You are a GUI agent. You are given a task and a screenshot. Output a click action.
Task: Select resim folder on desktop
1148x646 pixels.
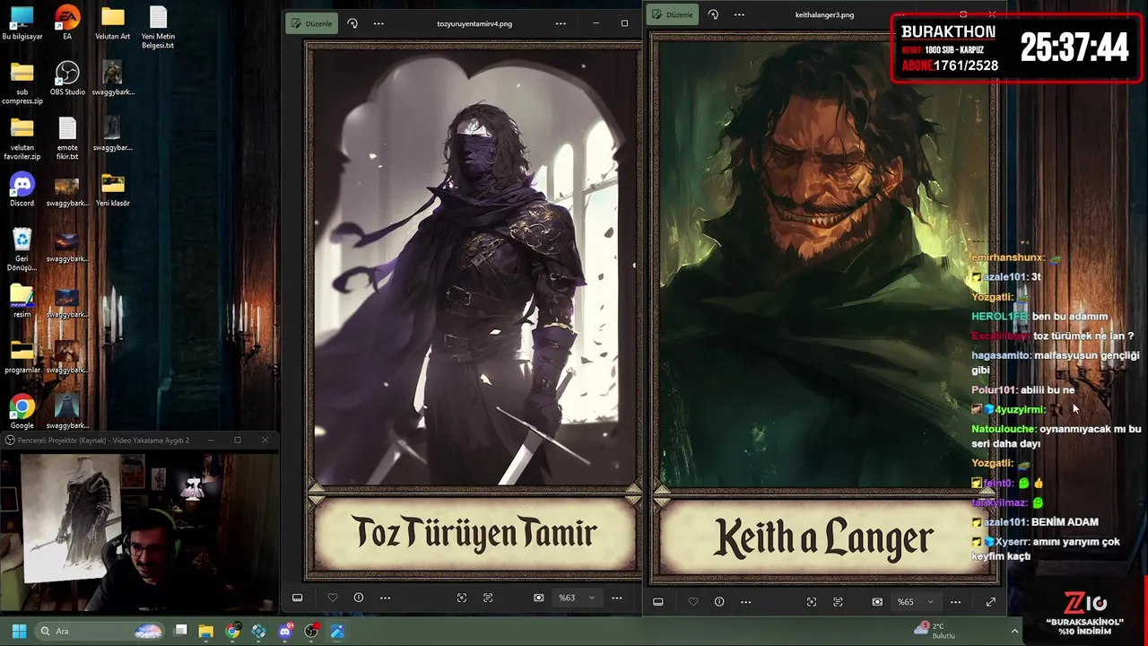tap(22, 301)
